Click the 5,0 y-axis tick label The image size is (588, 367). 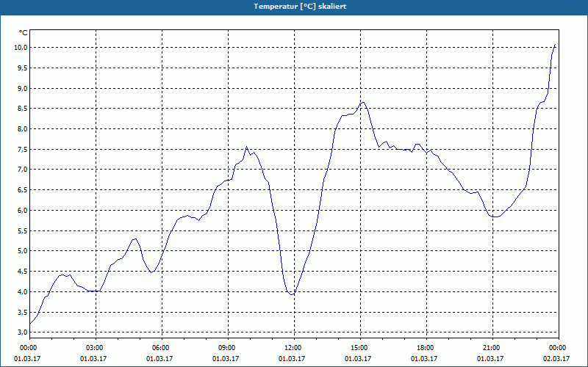[x=22, y=251]
